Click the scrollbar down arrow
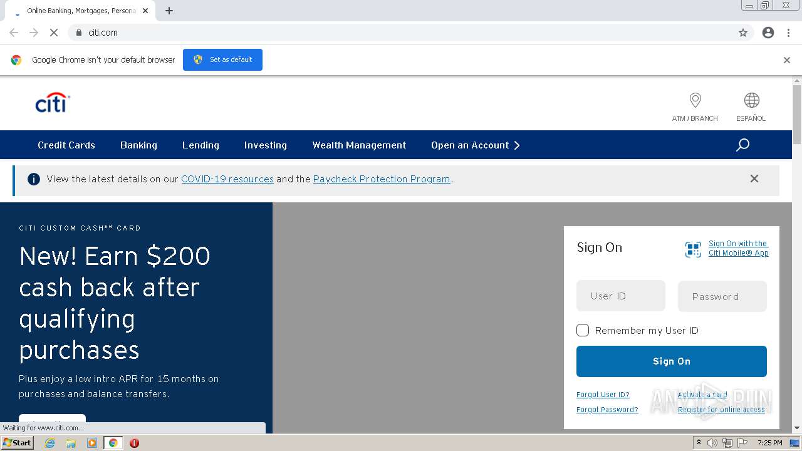 (797, 428)
